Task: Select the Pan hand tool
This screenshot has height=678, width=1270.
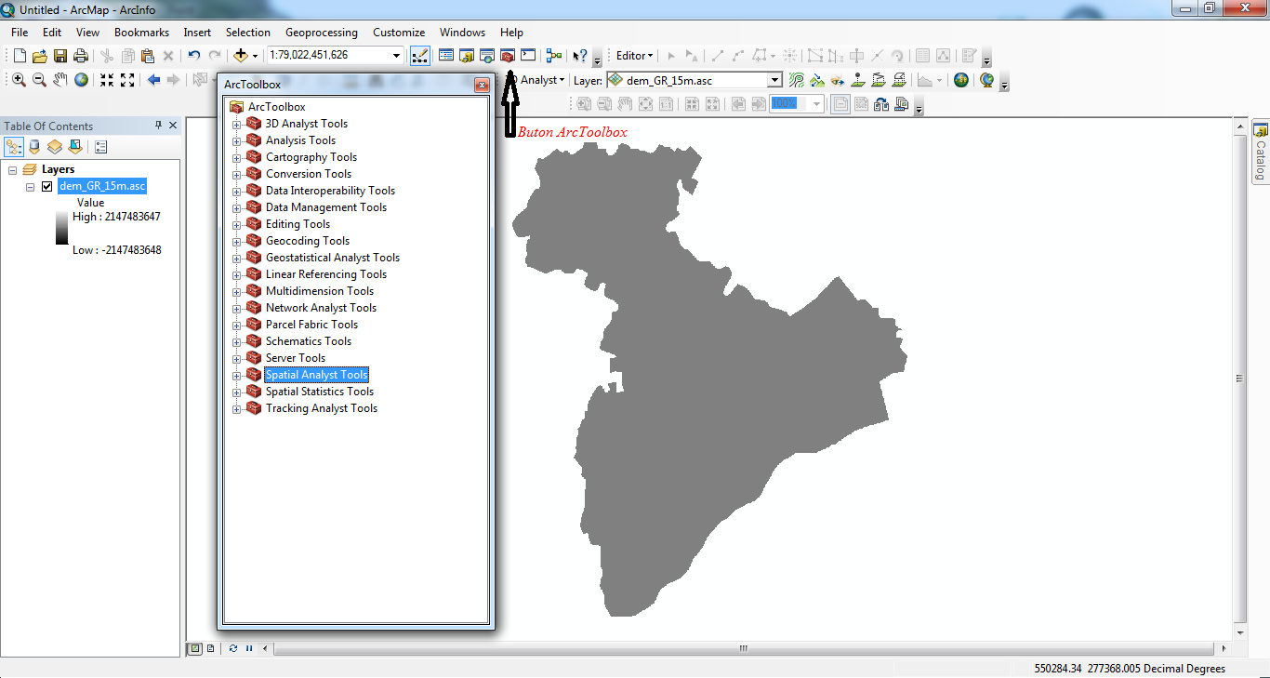Action: point(60,80)
